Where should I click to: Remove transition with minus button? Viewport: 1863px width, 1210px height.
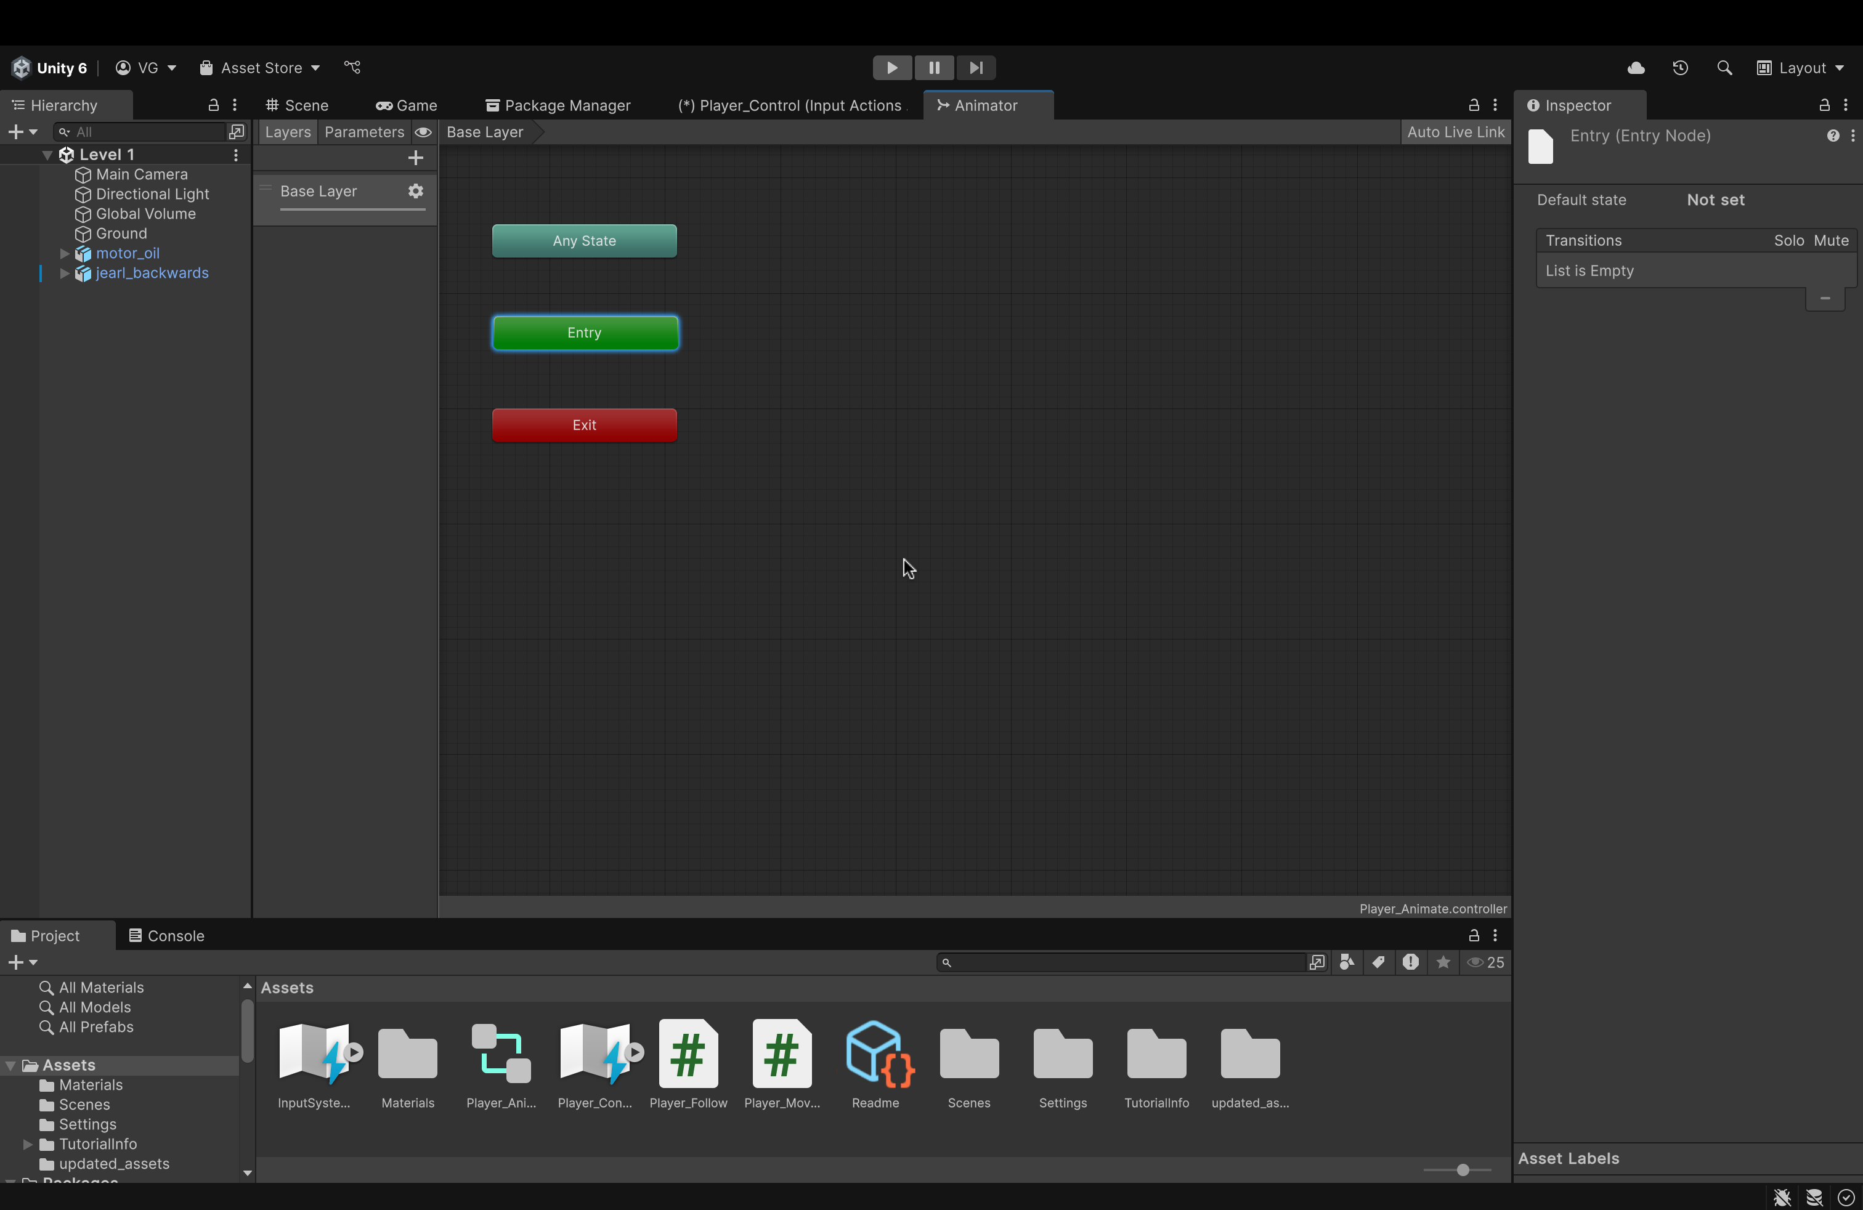[x=1825, y=298]
